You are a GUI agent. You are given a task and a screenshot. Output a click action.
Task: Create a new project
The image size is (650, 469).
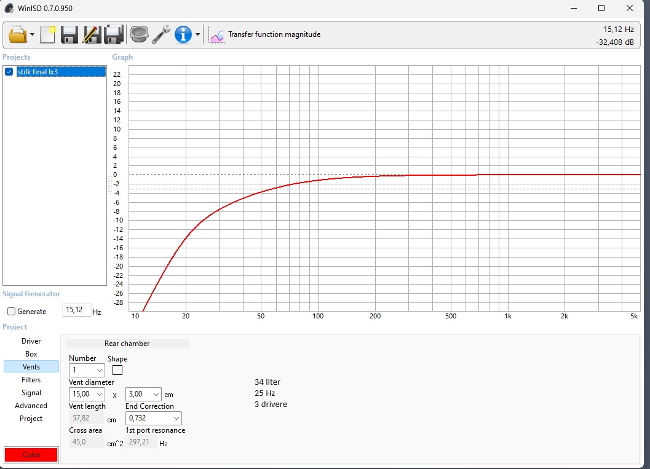pos(48,35)
